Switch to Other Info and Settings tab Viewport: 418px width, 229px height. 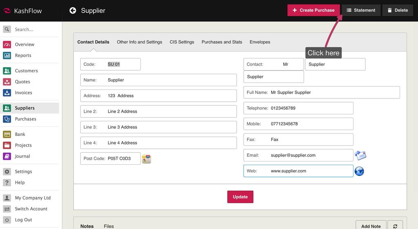click(x=139, y=42)
